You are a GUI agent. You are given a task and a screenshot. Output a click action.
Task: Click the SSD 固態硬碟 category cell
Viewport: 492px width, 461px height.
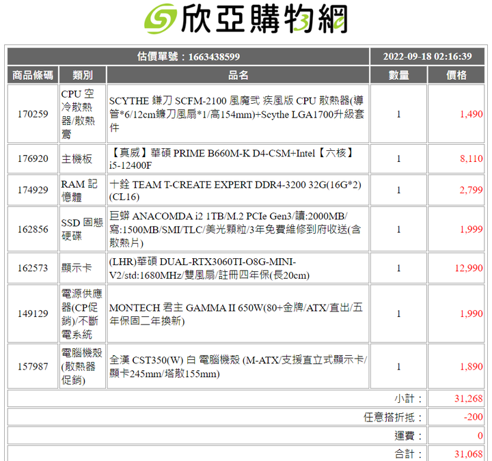[x=83, y=229]
